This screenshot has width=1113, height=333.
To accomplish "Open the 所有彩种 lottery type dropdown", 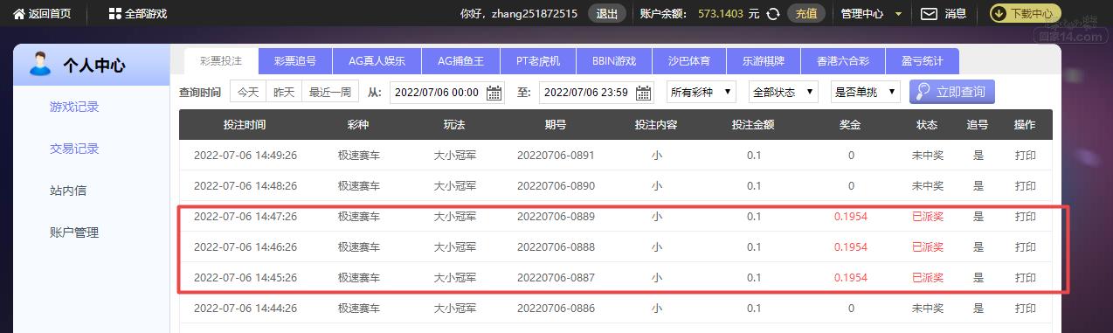I will (702, 92).
